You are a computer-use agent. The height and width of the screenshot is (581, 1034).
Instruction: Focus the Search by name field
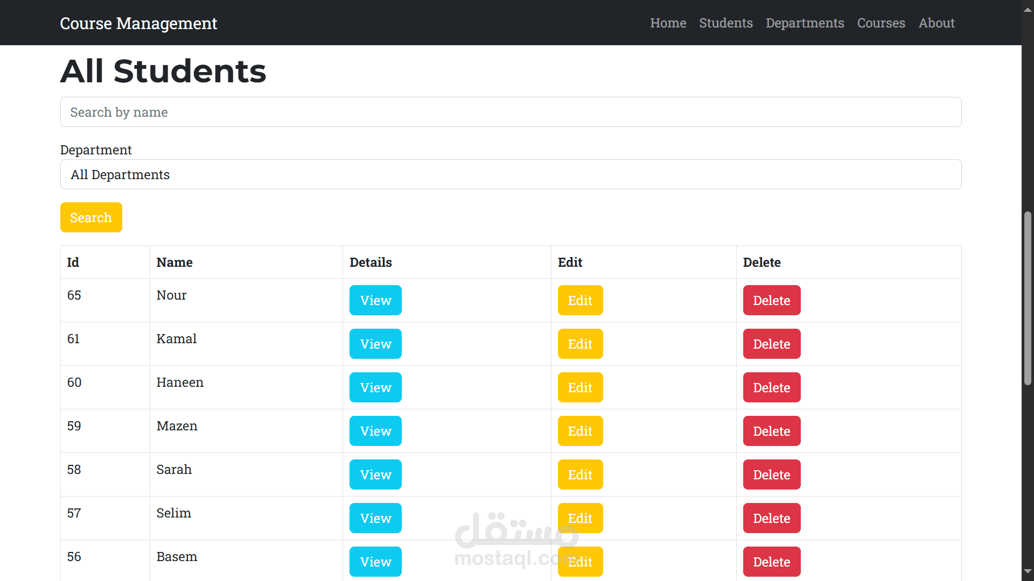coord(510,112)
